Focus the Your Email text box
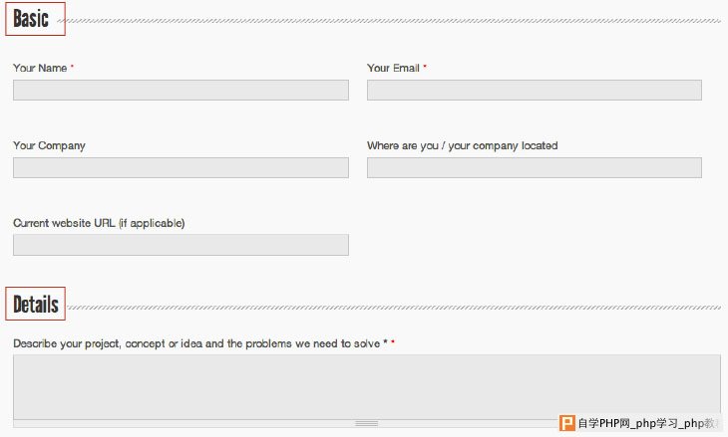 point(535,90)
